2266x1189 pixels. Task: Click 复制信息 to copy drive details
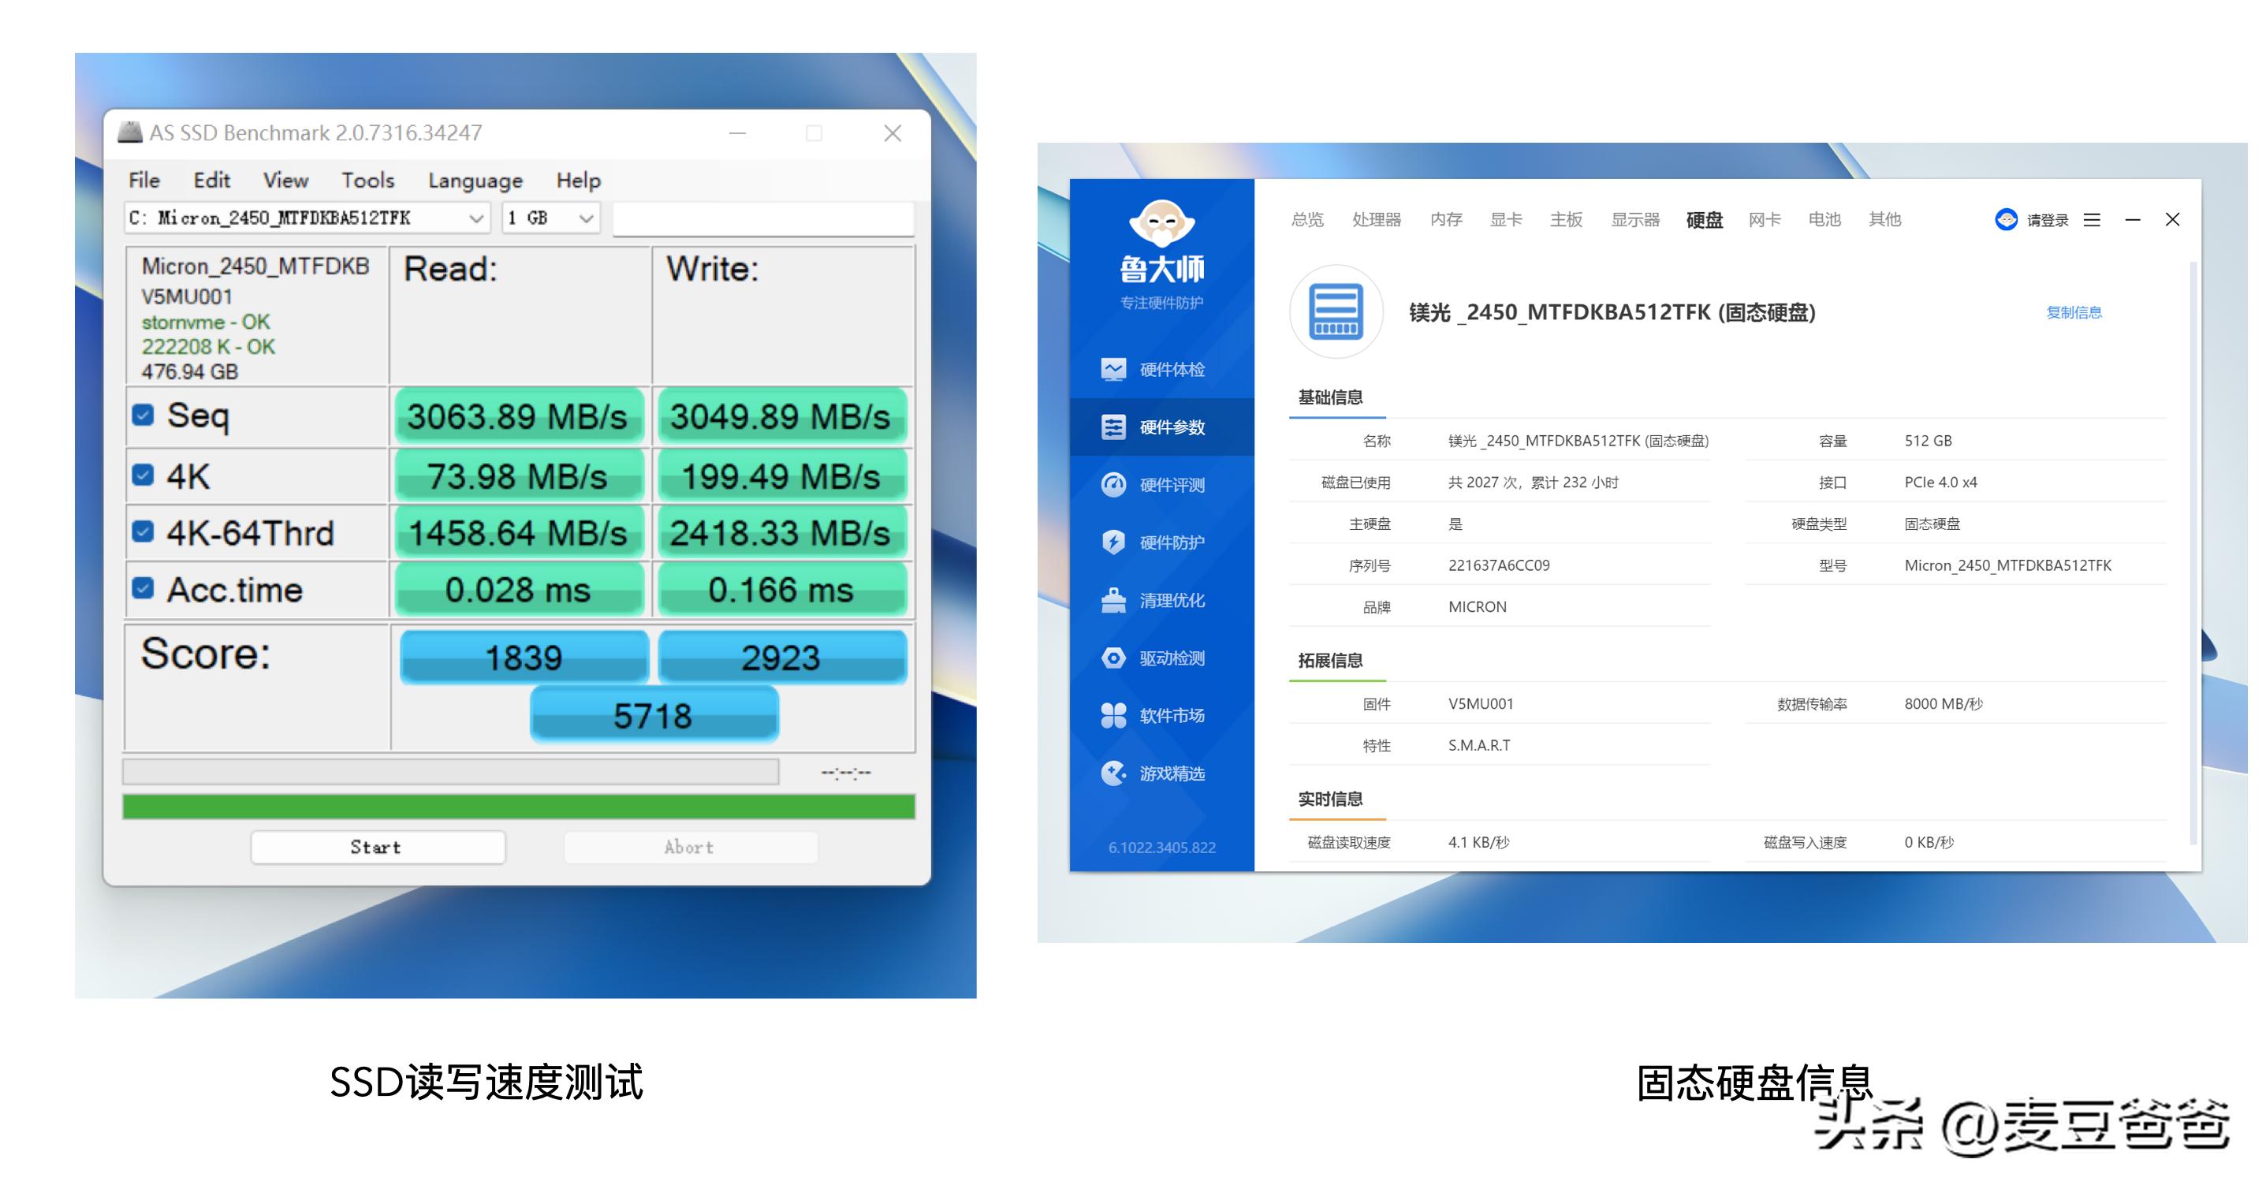[2074, 312]
